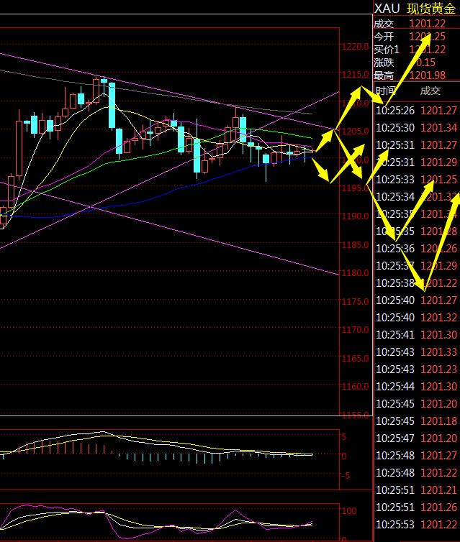The height and width of the screenshot is (542, 460).
Task: Click the 现货黄金 instrument title
Action: [x=432, y=9]
